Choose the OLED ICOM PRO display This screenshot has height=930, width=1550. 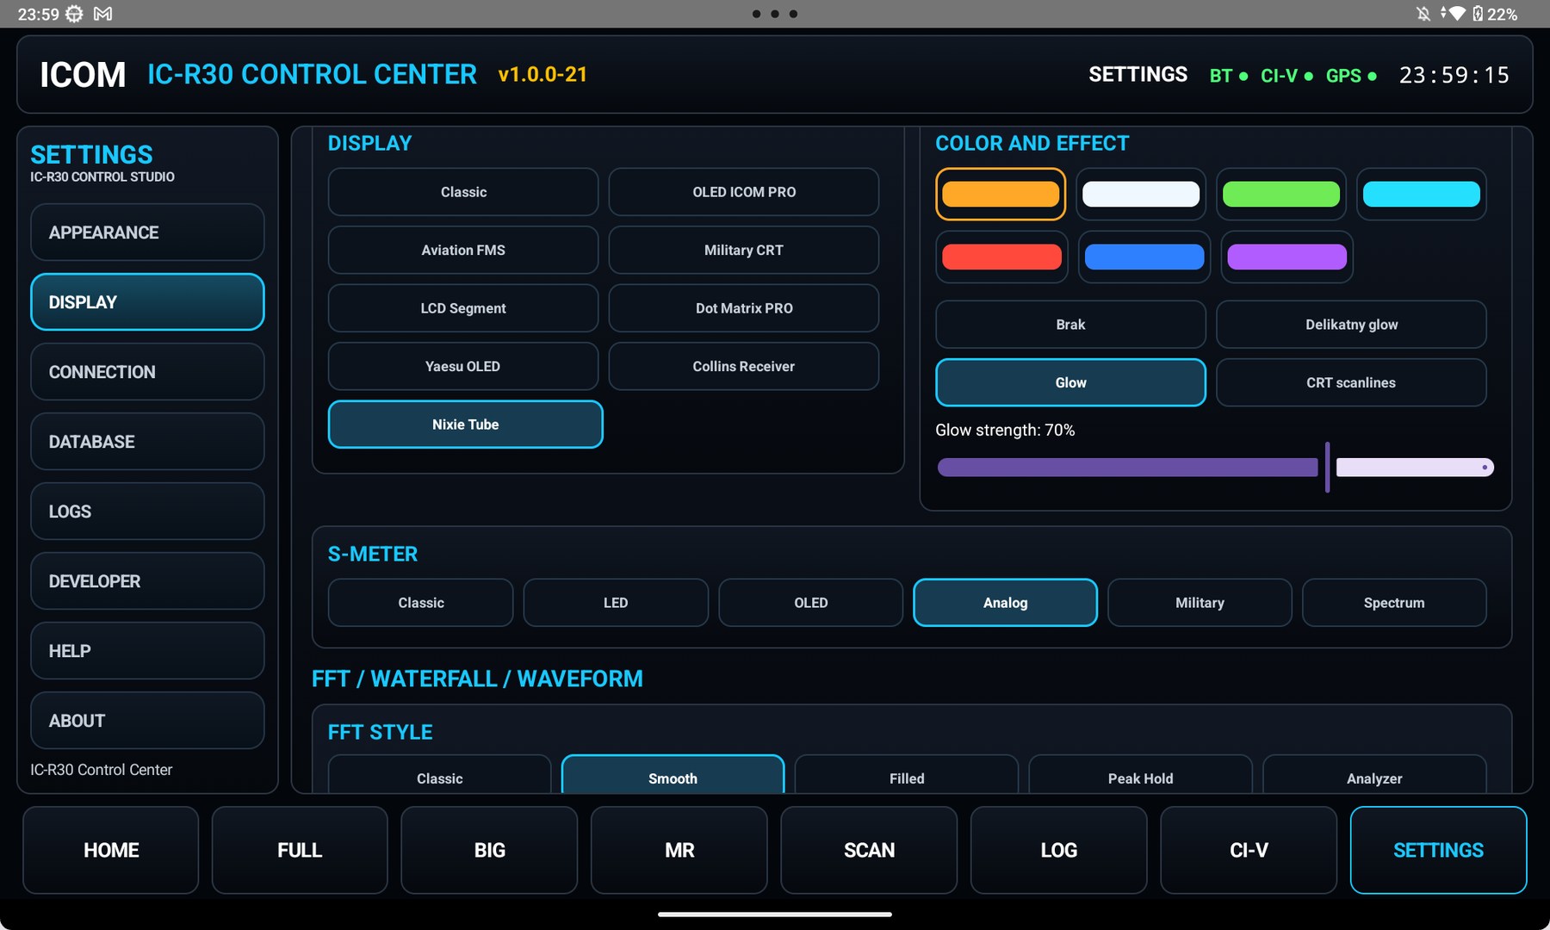point(744,192)
